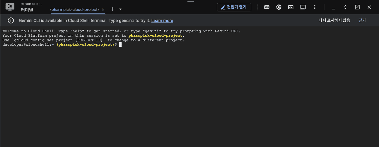The height and width of the screenshot is (147, 379).
Task: Open the Learn more link
Action: pyautogui.click(x=162, y=20)
